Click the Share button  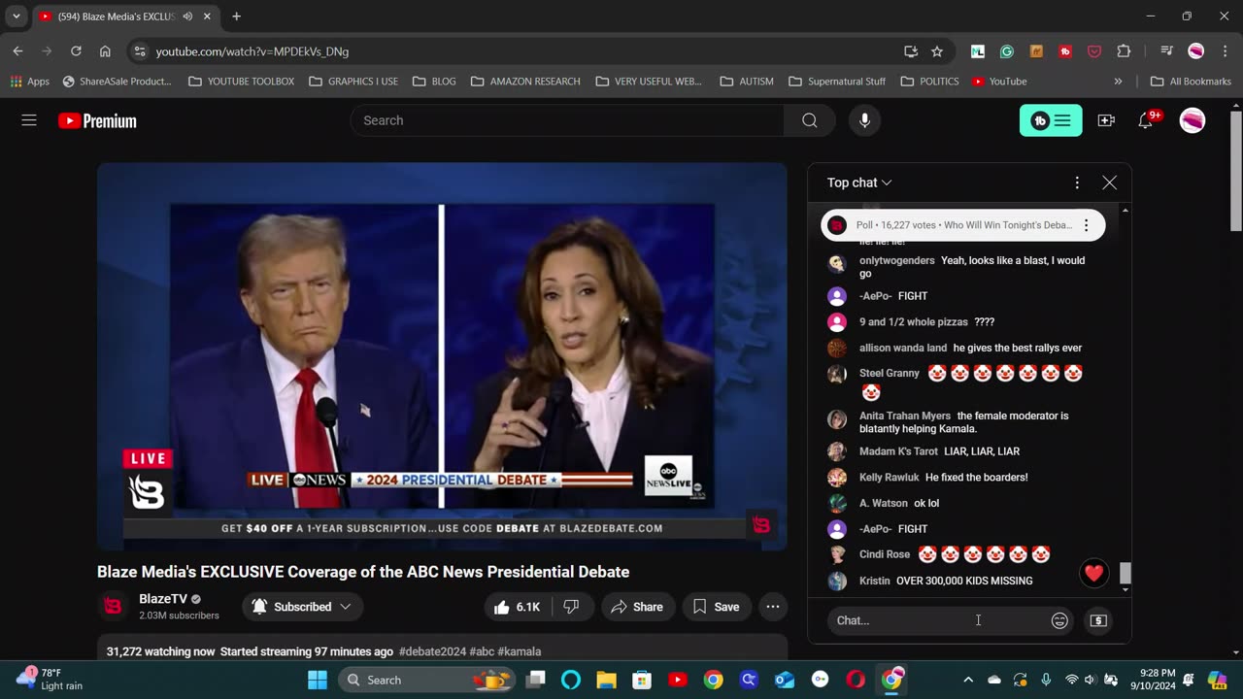coord(637,607)
